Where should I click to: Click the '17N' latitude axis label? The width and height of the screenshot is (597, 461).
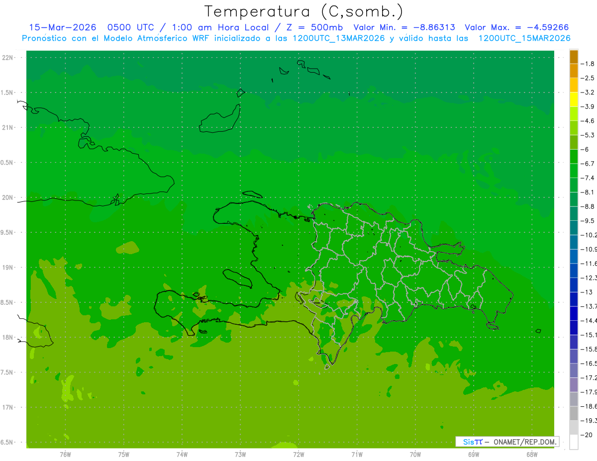tap(8, 407)
